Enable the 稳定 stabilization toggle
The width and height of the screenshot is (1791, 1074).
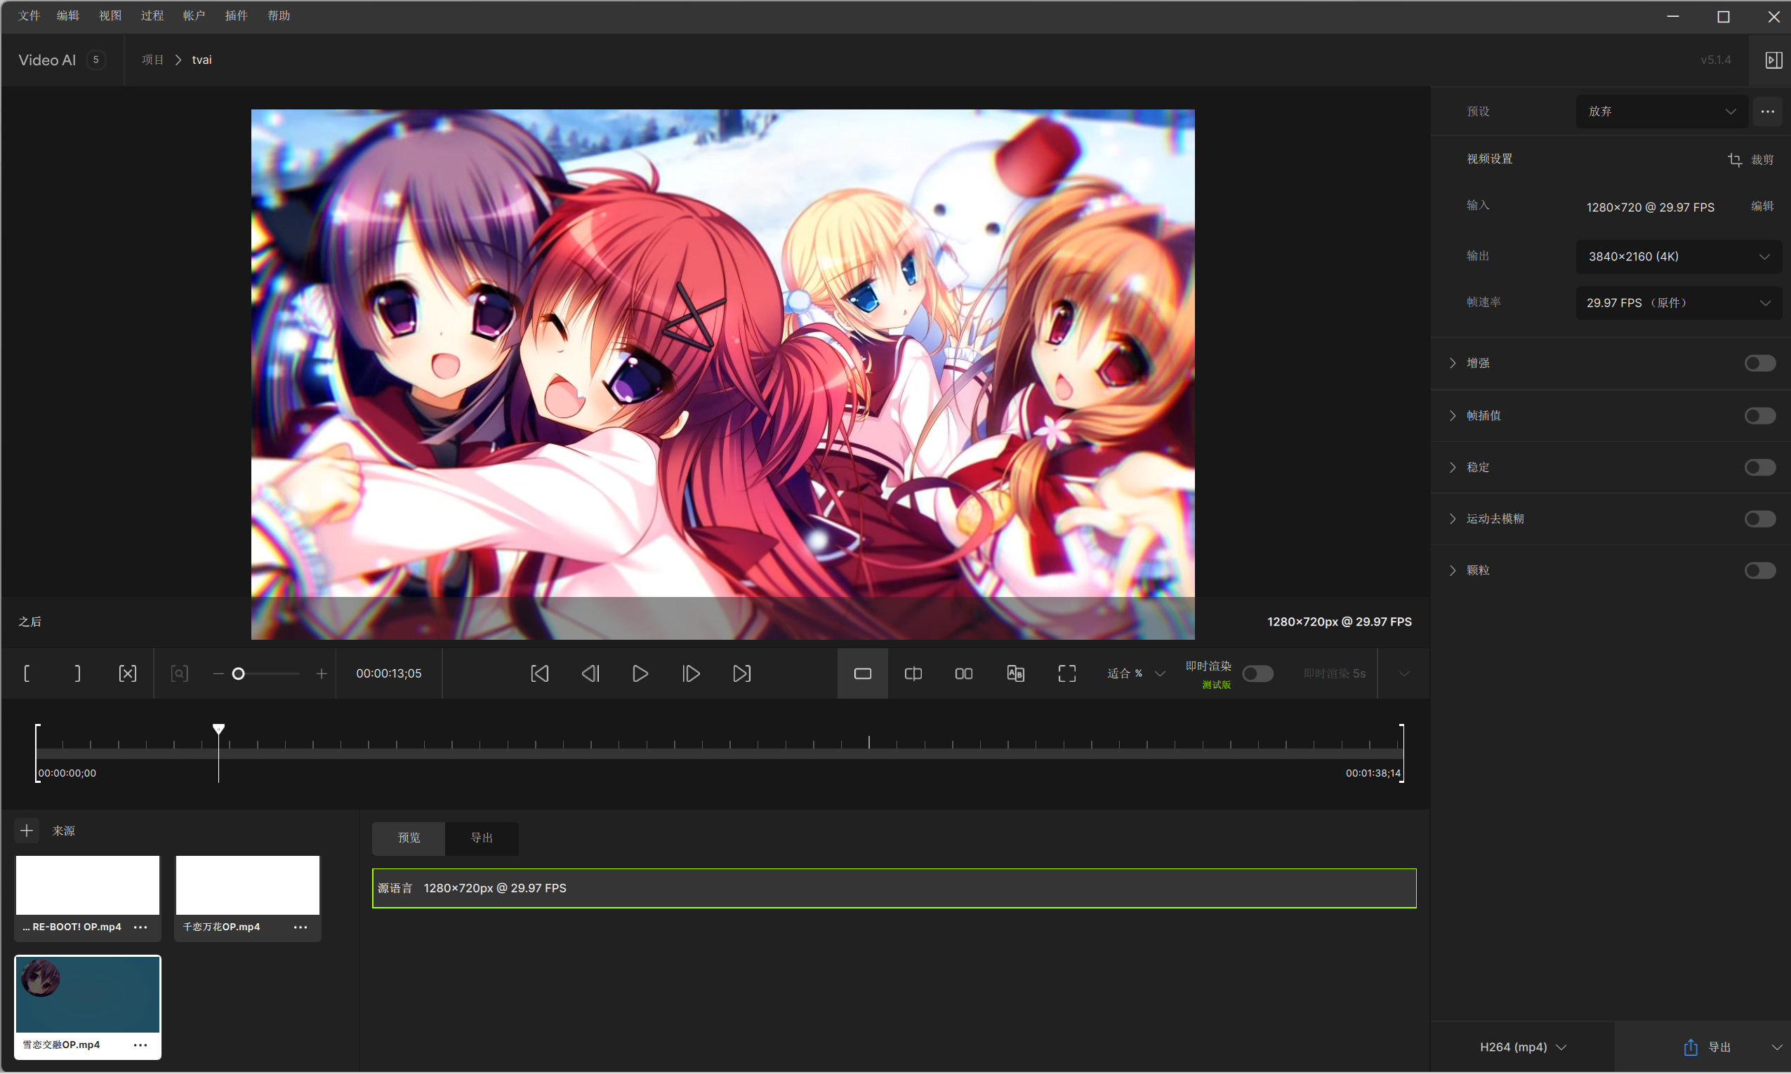(x=1760, y=467)
